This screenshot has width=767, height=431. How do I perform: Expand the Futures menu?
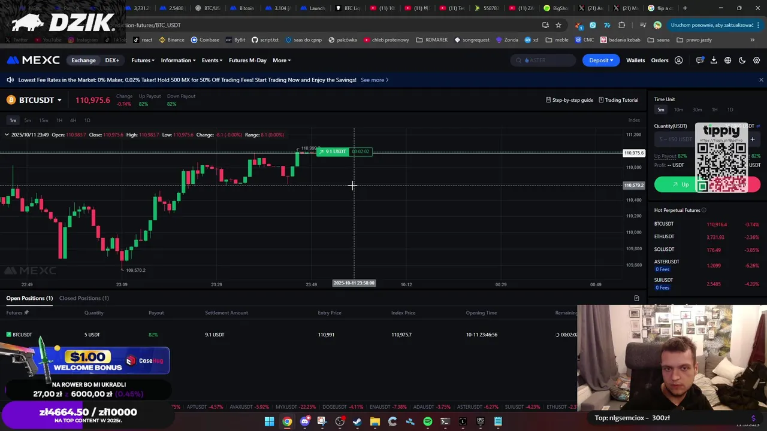(x=143, y=60)
